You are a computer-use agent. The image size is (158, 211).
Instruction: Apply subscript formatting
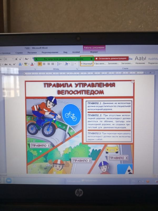click(10, 64)
